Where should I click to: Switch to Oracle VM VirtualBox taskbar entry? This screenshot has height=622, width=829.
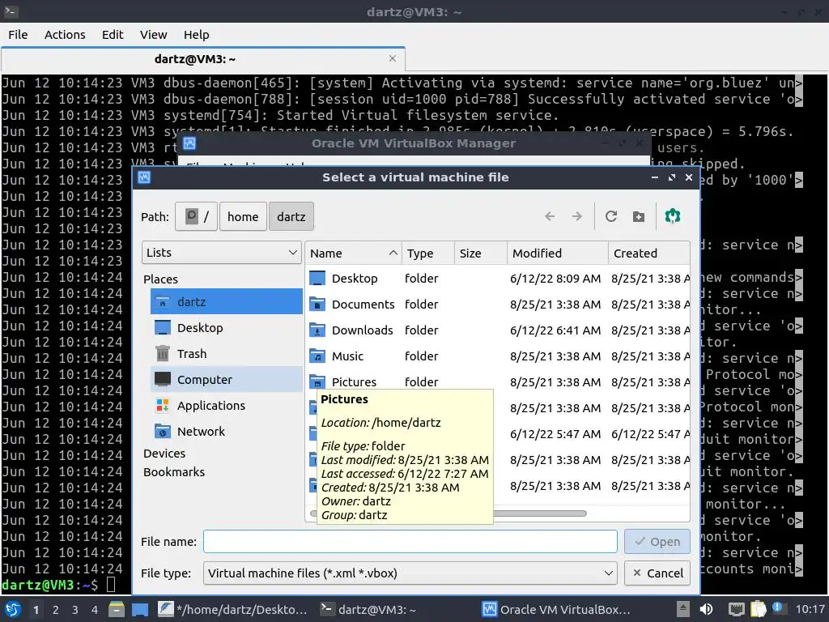[x=556, y=610]
